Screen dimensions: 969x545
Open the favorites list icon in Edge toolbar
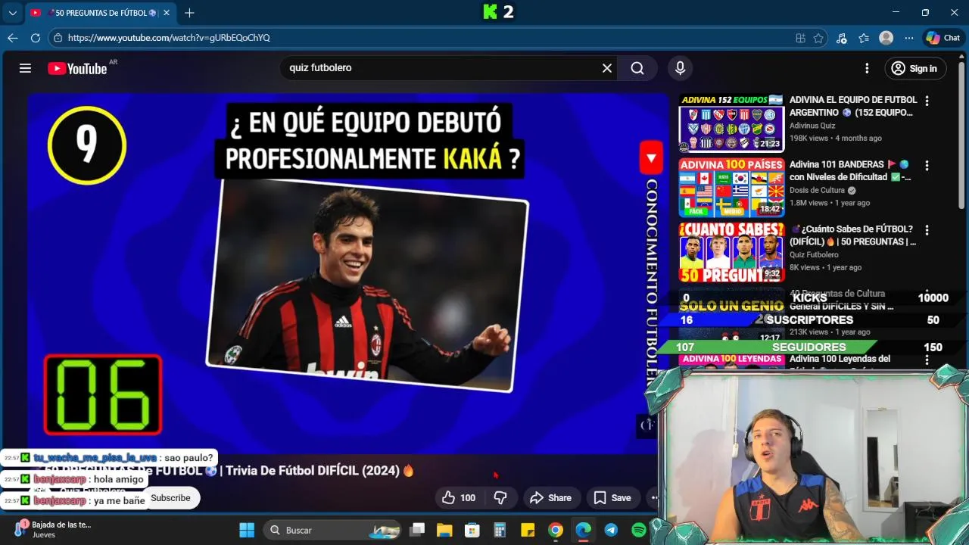click(864, 38)
